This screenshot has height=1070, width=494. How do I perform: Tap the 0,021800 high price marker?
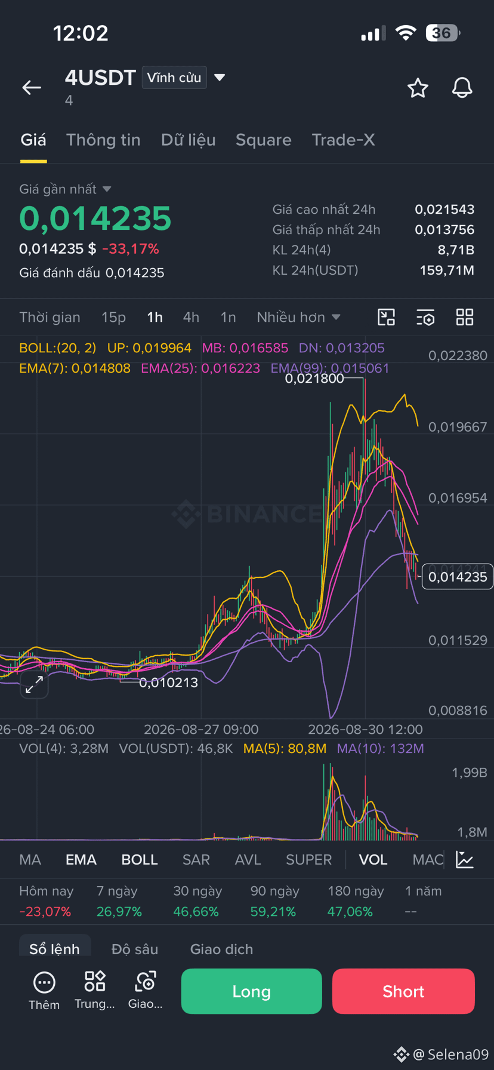pos(314,379)
